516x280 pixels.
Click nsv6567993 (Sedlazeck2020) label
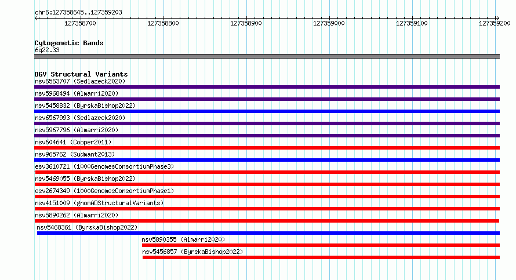80,118
